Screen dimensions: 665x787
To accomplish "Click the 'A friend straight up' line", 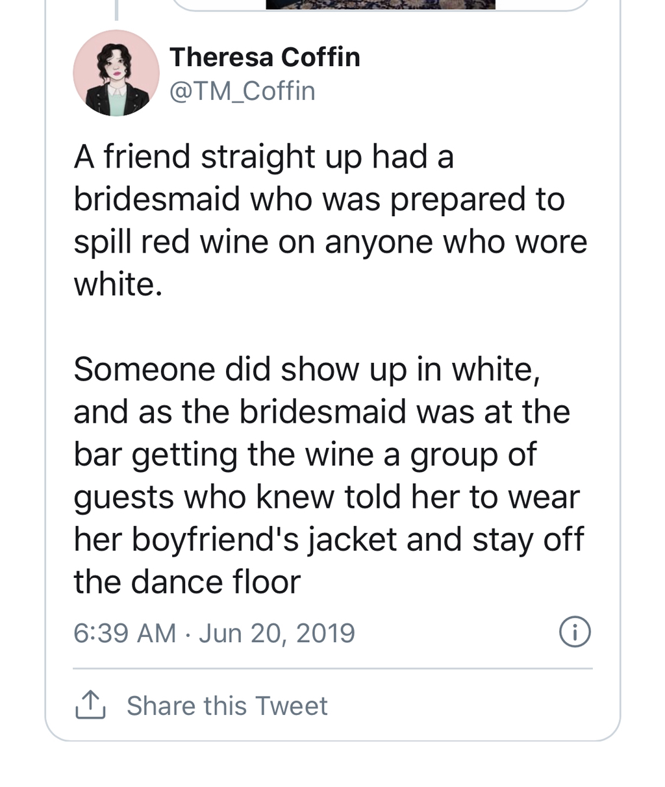I will (263, 157).
